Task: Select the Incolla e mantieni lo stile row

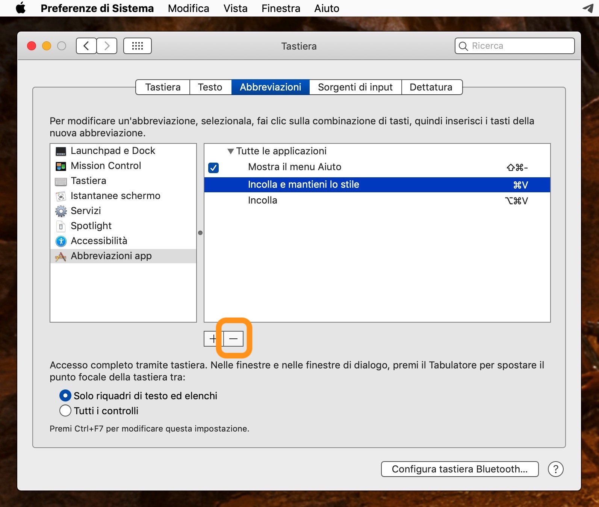Action: pyautogui.click(x=377, y=185)
